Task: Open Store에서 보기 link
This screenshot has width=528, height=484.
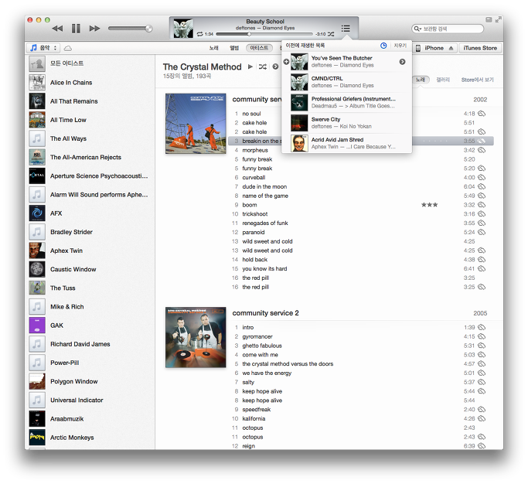Action: (x=477, y=80)
